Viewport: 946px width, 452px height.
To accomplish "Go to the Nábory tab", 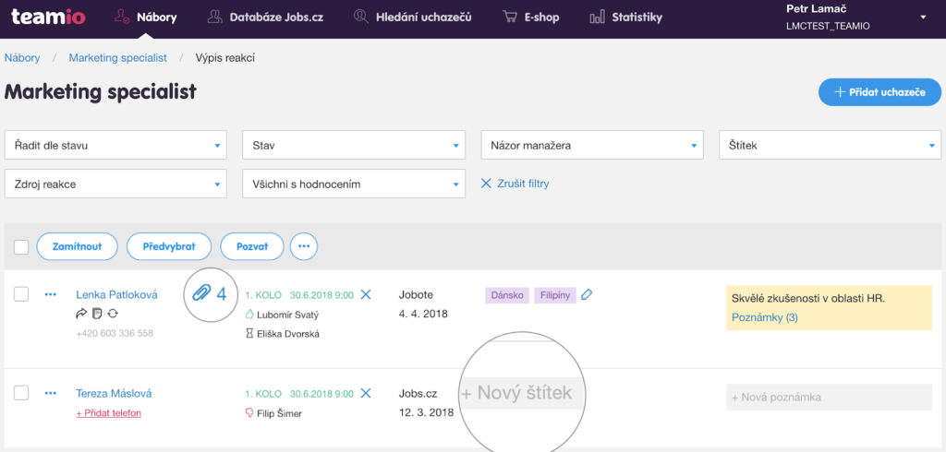I will click(x=145, y=17).
